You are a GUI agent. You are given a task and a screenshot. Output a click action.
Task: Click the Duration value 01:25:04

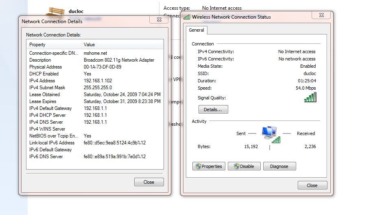pyautogui.click(x=307, y=81)
